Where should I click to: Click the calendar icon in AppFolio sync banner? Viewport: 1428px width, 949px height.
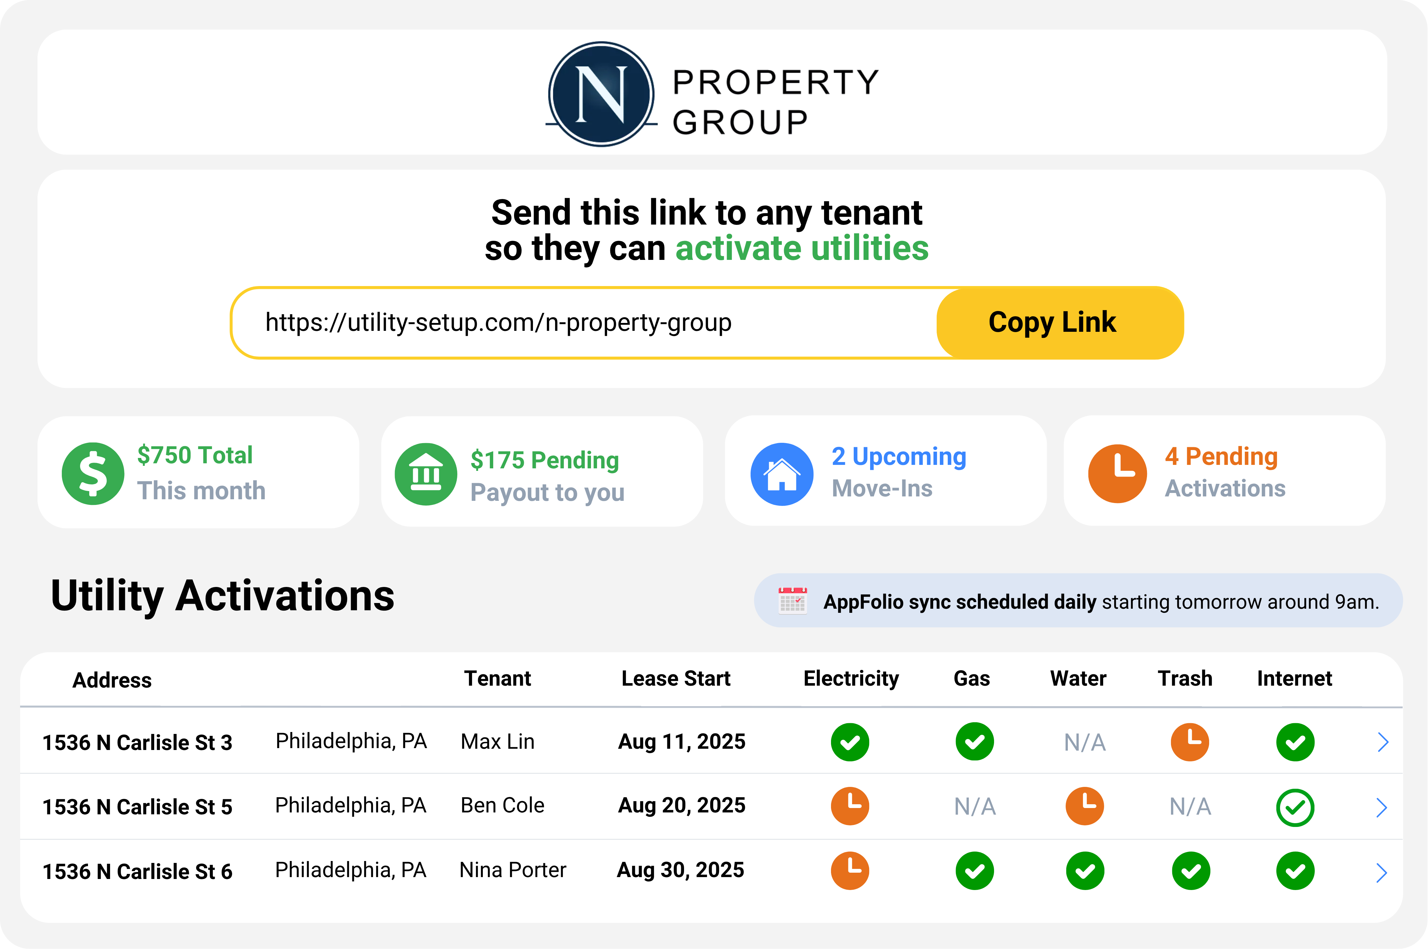[x=792, y=601]
